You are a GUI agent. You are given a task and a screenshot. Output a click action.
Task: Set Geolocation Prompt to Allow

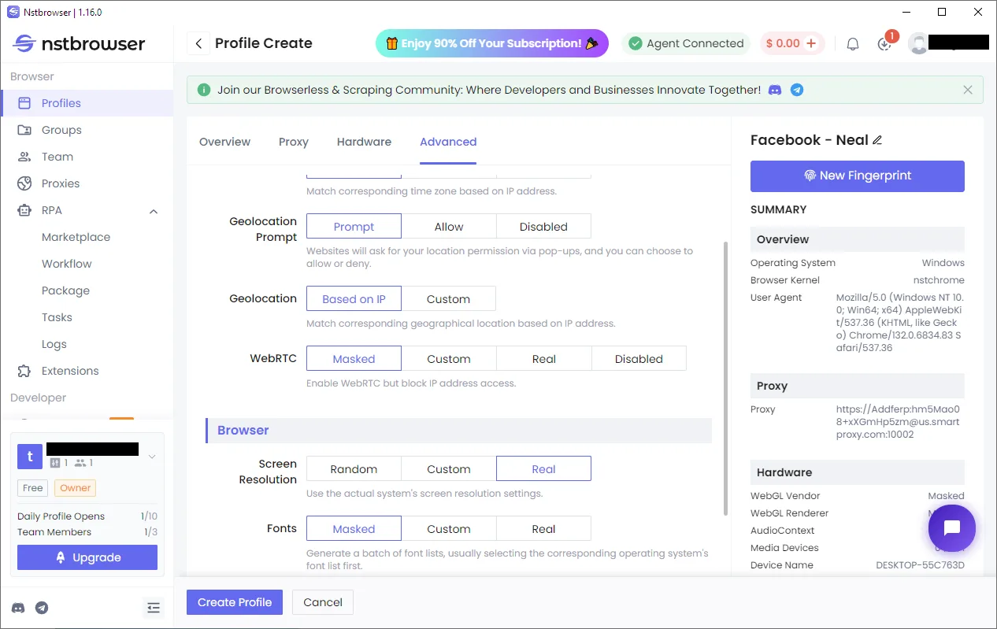[x=449, y=227]
